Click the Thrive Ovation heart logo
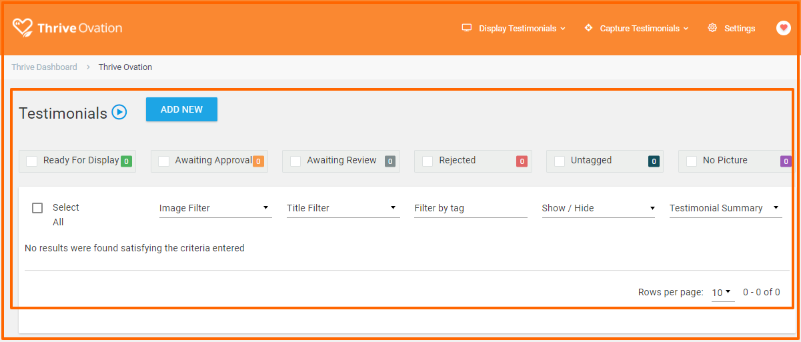Viewport: 801px width, 342px height. 23,27
